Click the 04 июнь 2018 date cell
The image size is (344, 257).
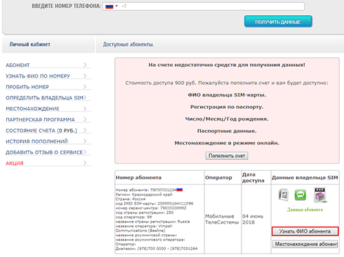252,219
